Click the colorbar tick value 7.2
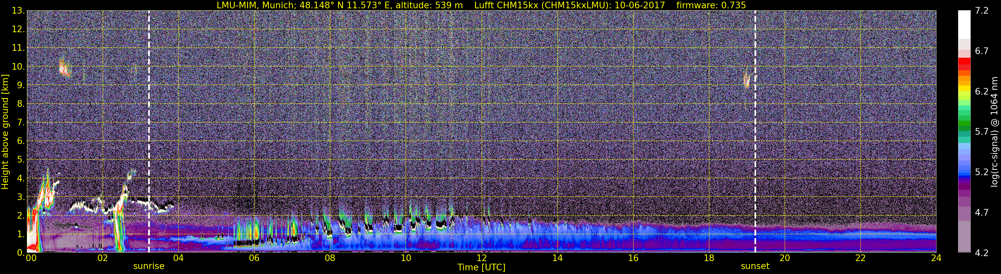Image resolution: width=1001 pixels, height=274 pixels. click(x=982, y=11)
